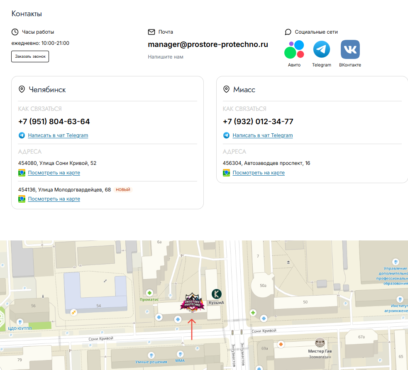The image size is (408, 370).
Task: Open the Avito social network icon
Action: (x=294, y=49)
